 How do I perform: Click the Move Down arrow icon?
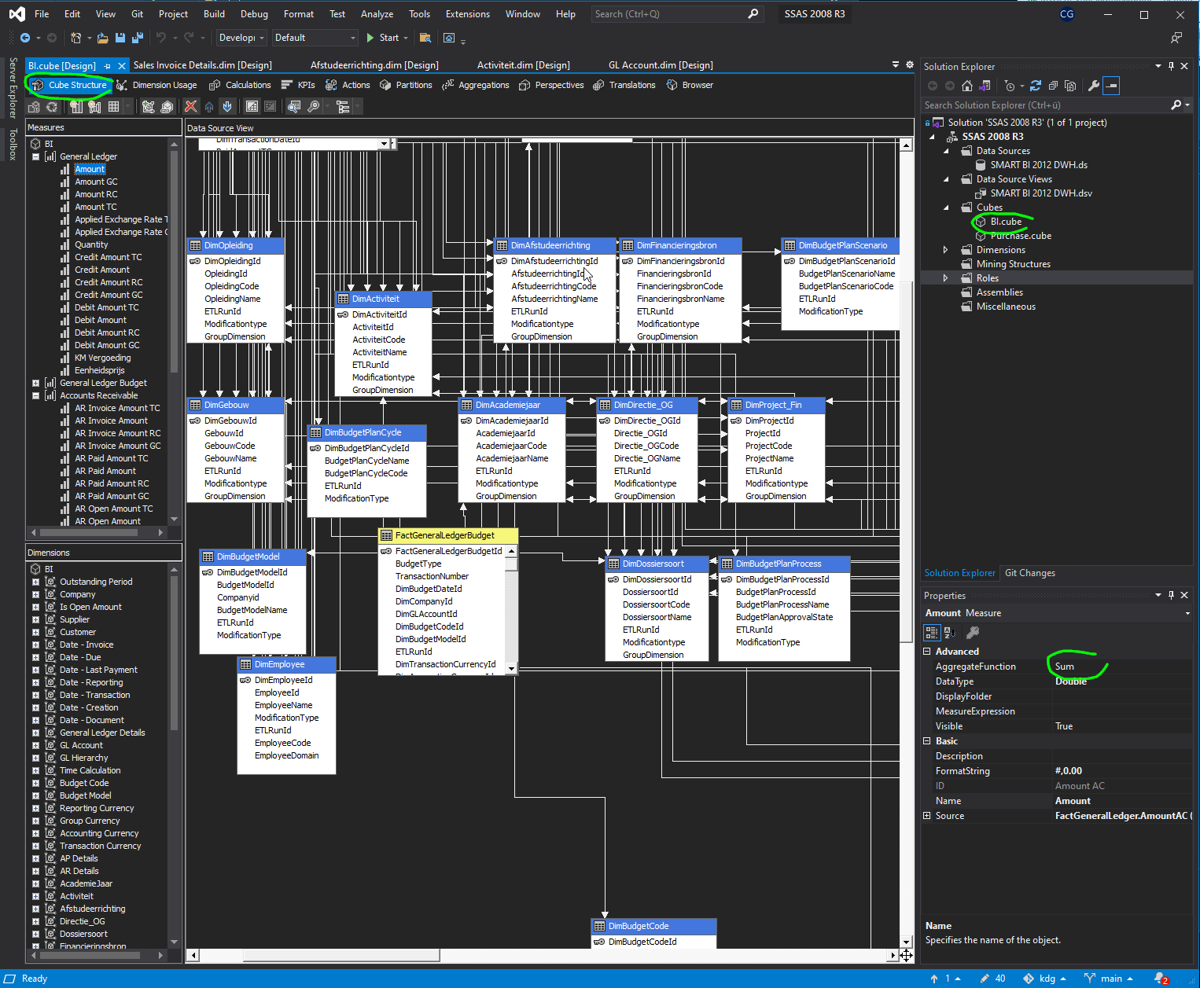tap(227, 106)
